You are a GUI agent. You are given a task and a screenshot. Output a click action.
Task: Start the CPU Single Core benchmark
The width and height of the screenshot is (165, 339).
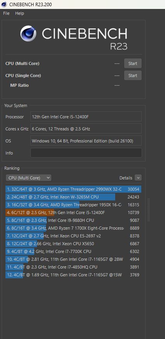[133, 76]
